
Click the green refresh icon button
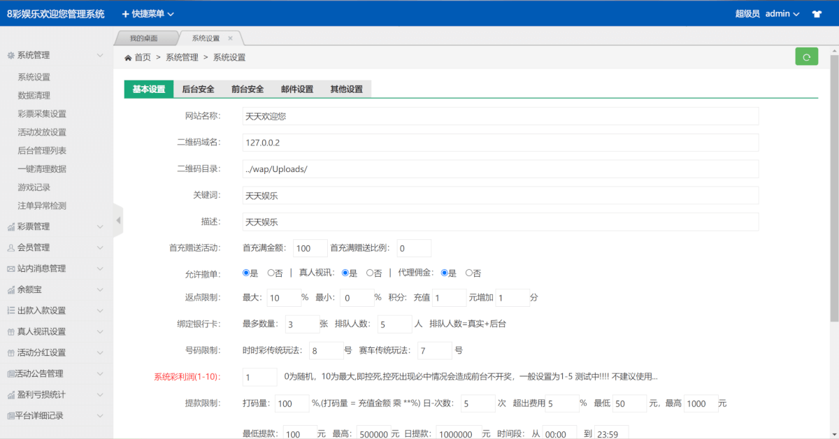point(806,57)
